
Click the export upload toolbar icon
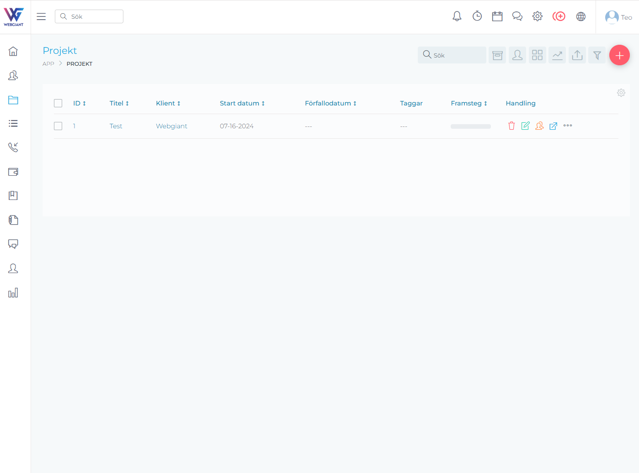pos(577,55)
